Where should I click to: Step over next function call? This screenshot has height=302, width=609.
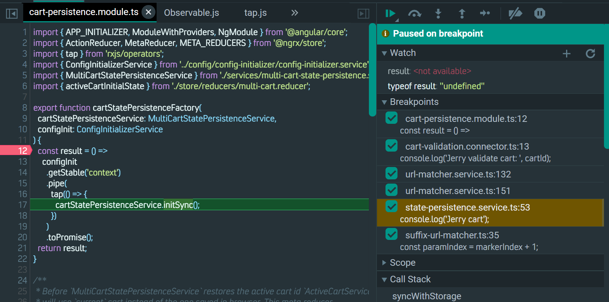tap(415, 13)
